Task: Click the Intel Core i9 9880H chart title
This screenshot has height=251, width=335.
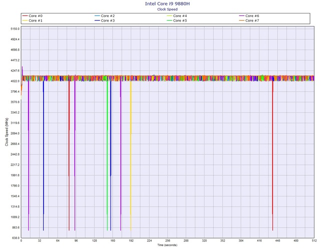Action: (167, 3)
